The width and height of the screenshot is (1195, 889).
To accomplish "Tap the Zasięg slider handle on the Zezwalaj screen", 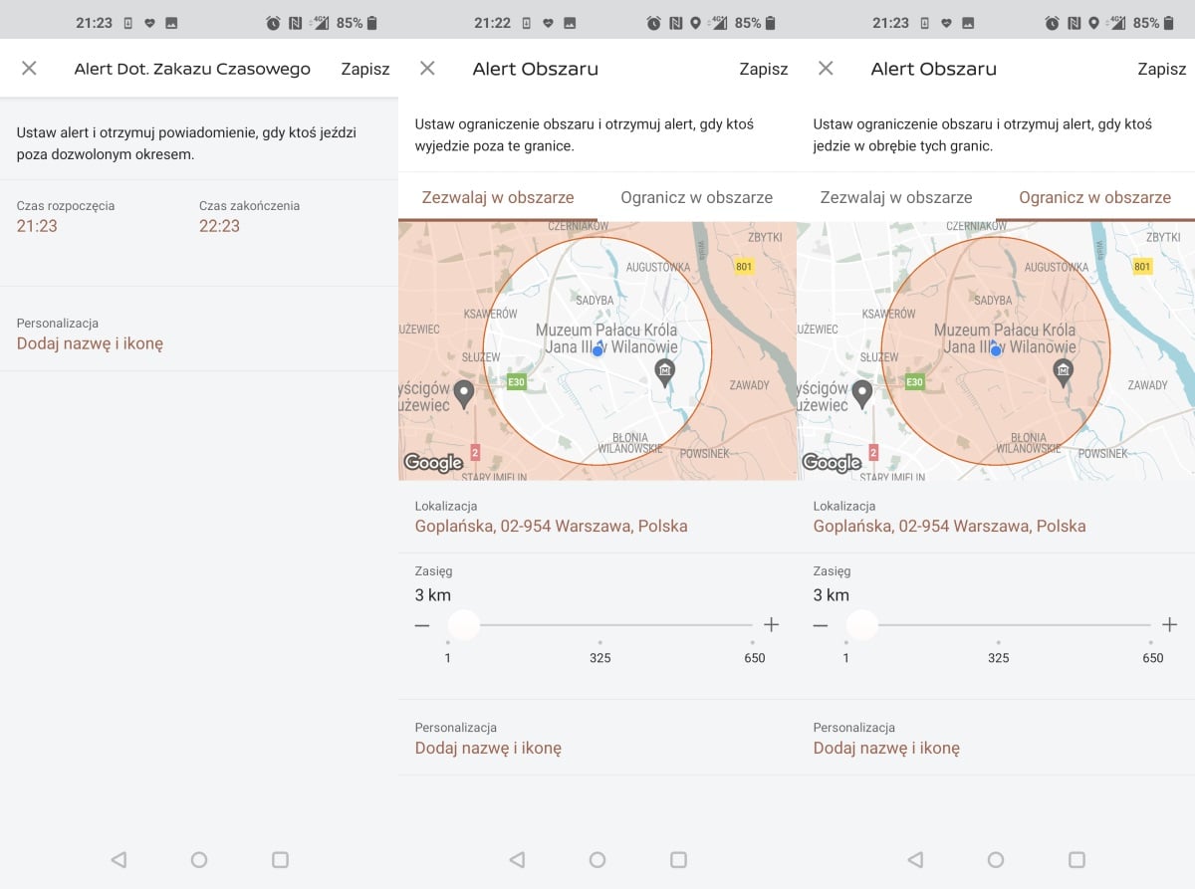I will pyautogui.click(x=464, y=625).
